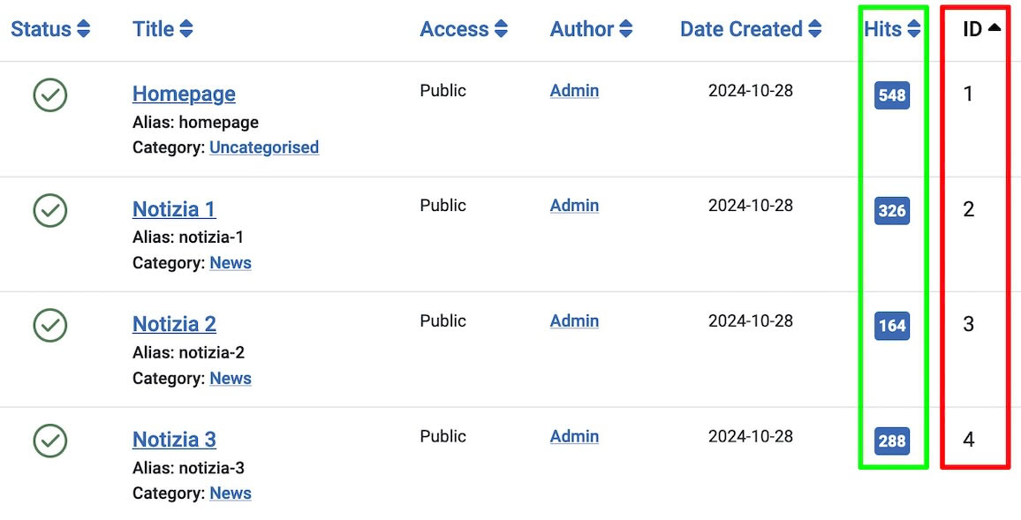
Task: Toggle published status of Homepage article
Action: click(50, 94)
